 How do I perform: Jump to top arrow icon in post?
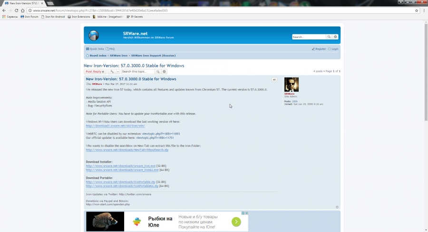point(337,207)
